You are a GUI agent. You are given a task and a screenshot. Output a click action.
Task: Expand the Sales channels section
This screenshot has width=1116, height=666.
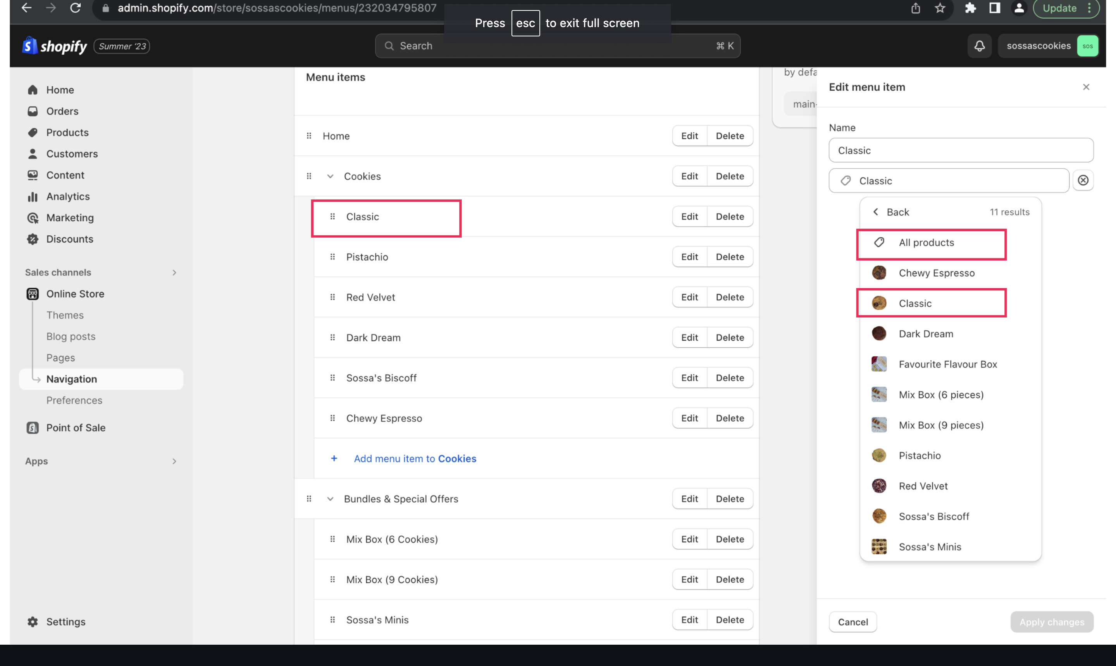174,273
